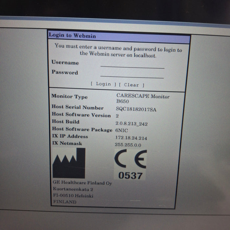Viewport: 230px width, 230px height.
Task: Click the factory manufacturer symbol icon
Action: [69, 163]
